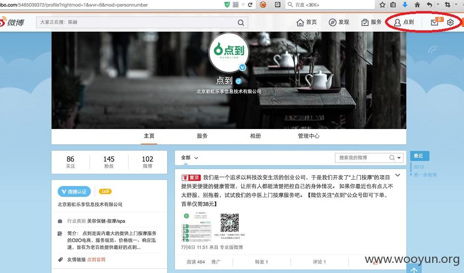Select 最近 in timeline sidebar

(x=419, y=156)
